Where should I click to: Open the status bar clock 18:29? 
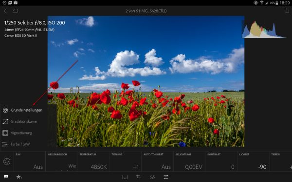click(x=285, y=3)
